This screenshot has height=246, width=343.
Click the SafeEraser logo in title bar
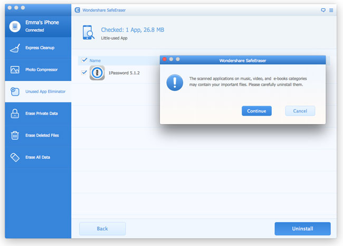pyautogui.click(x=77, y=10)
